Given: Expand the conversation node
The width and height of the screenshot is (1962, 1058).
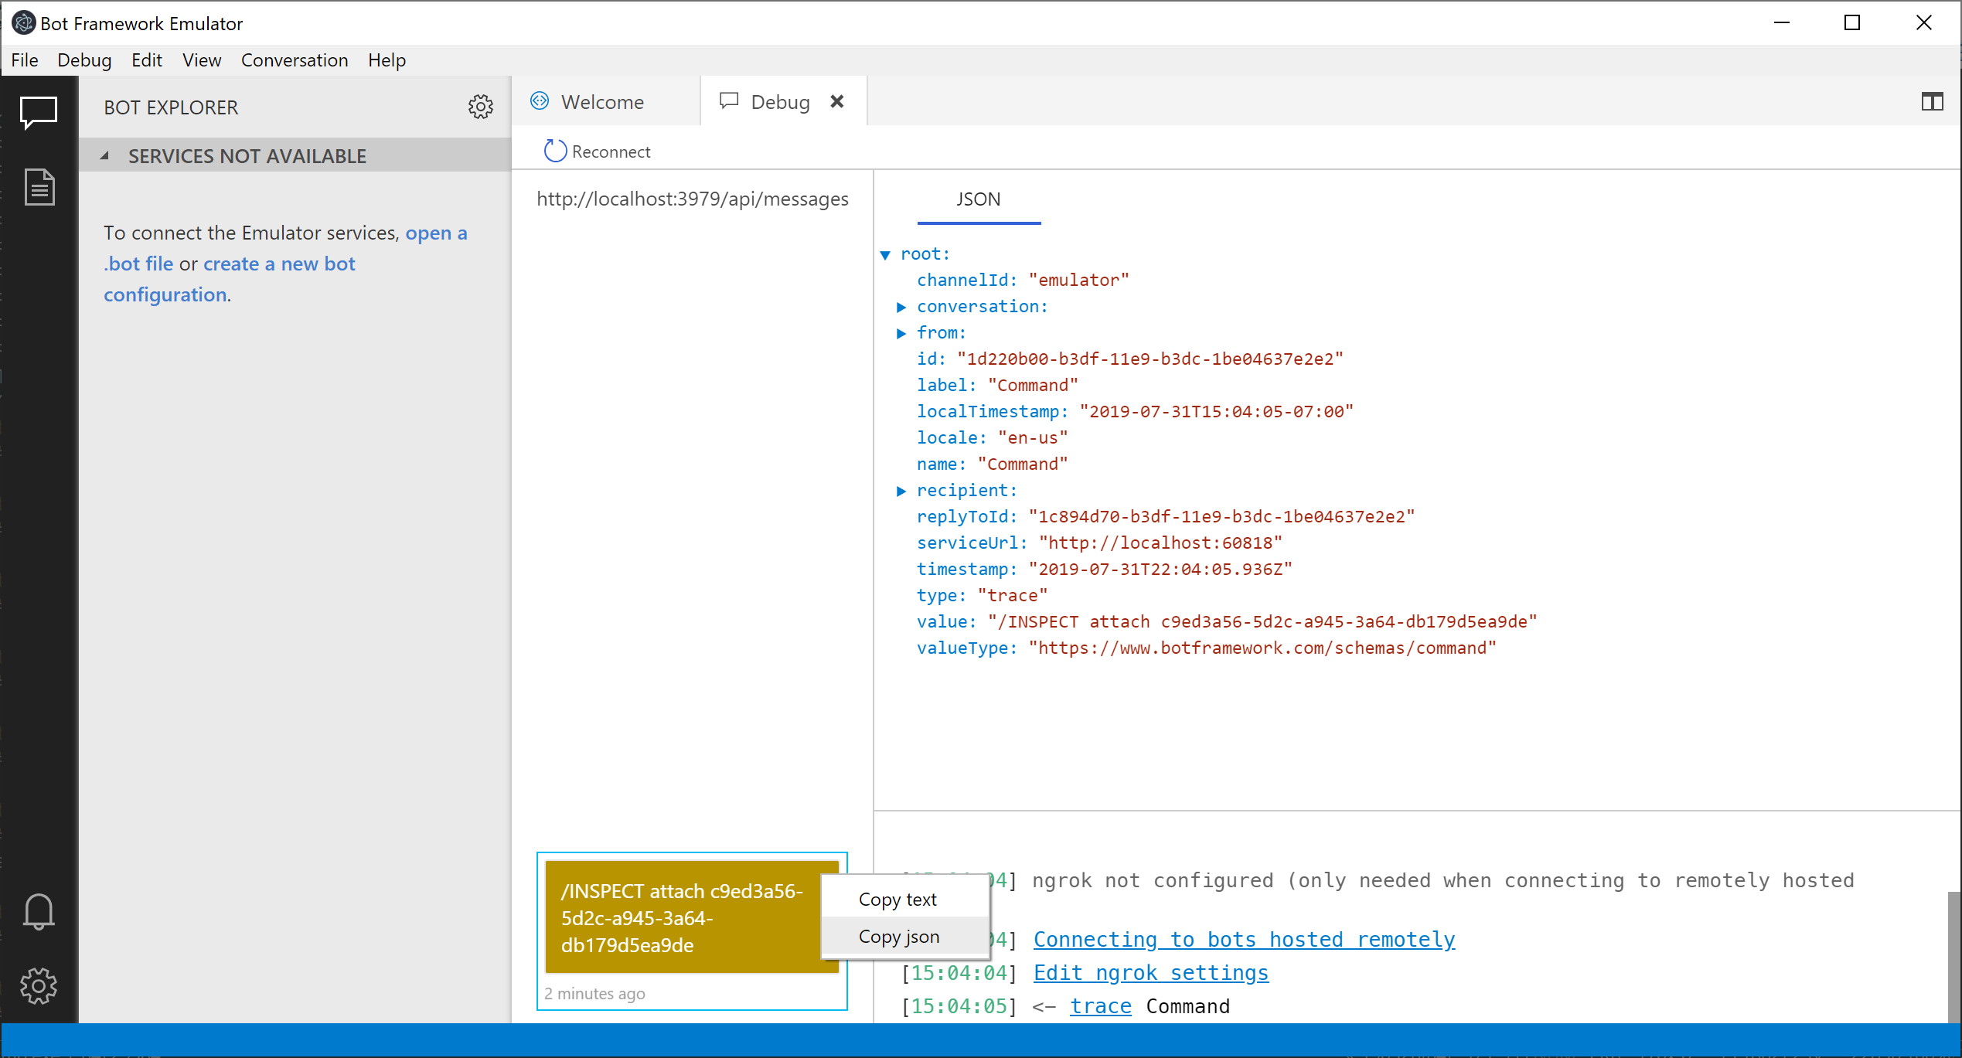Looking at the screenshot, I should tap(901, 306).
